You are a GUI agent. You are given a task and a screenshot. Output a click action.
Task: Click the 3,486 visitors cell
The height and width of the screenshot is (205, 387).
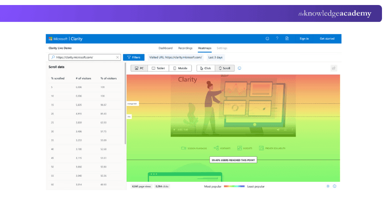79,132
